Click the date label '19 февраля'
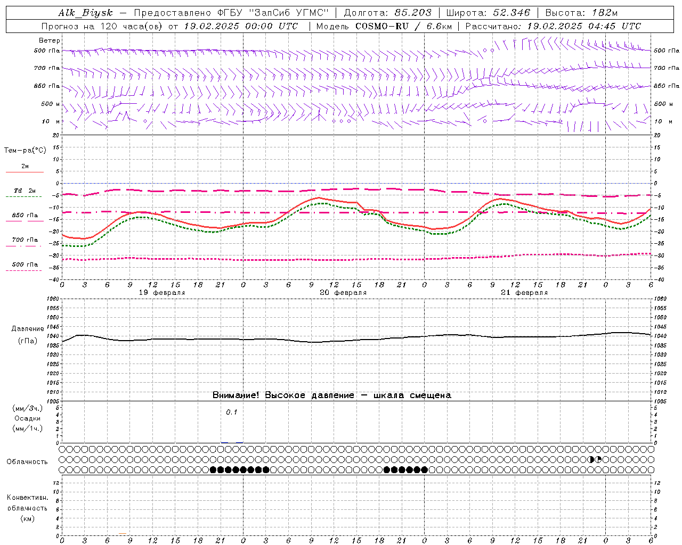The height and width of the screenshot is (545, 682). [x=162, y=293]
